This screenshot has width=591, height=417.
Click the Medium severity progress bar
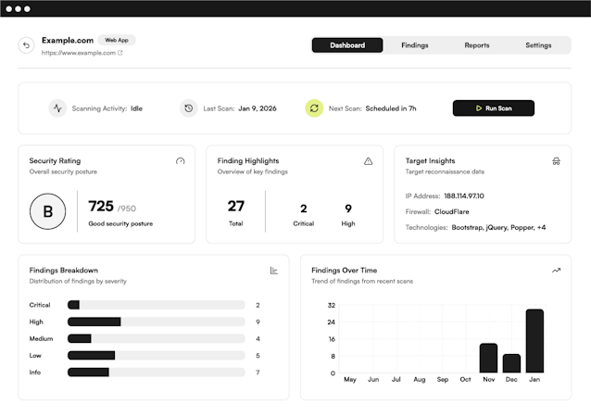click(x=156, y=338)
